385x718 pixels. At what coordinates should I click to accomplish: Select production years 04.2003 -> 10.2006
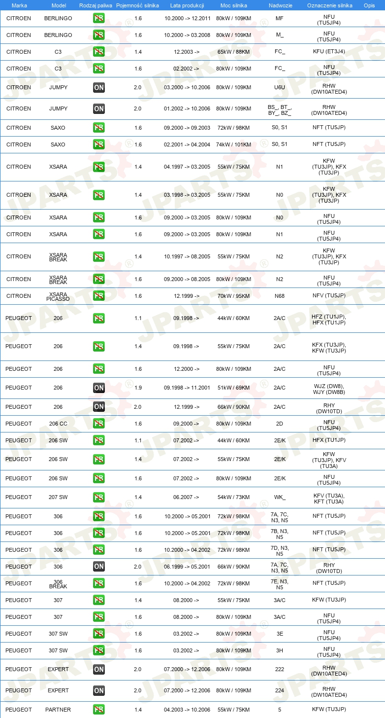(187, 710)
